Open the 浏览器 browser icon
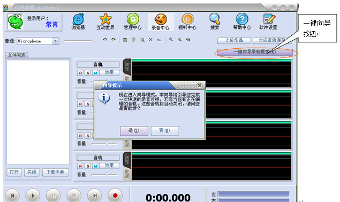The height and width of the screenshot is (202, 340). (78, 21)
